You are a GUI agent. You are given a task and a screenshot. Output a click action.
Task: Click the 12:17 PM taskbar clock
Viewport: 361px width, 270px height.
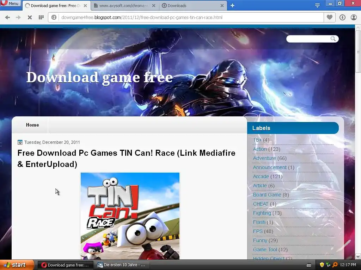(x=348, y=265)
